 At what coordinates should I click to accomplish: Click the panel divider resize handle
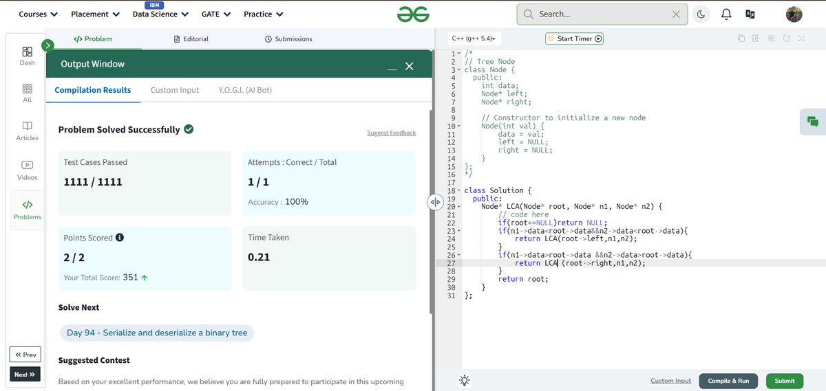coord(434,202)
